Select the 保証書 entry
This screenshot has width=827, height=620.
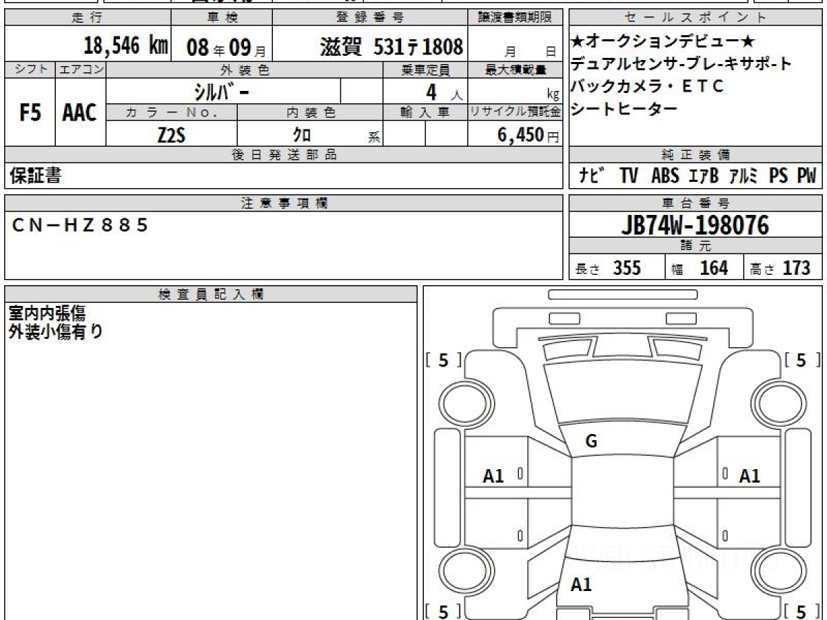pyautogui.click(x=36, y=176)
